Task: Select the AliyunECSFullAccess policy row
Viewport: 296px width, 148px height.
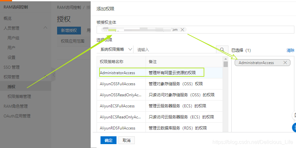Action: [x=160, y=106]
